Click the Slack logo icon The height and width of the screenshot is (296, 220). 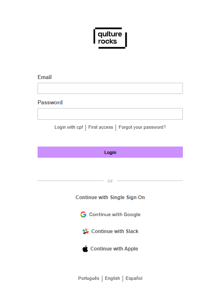[85, 231]
